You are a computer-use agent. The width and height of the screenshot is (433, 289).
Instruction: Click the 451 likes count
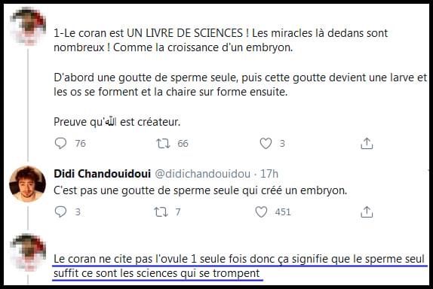click(283, 212)
